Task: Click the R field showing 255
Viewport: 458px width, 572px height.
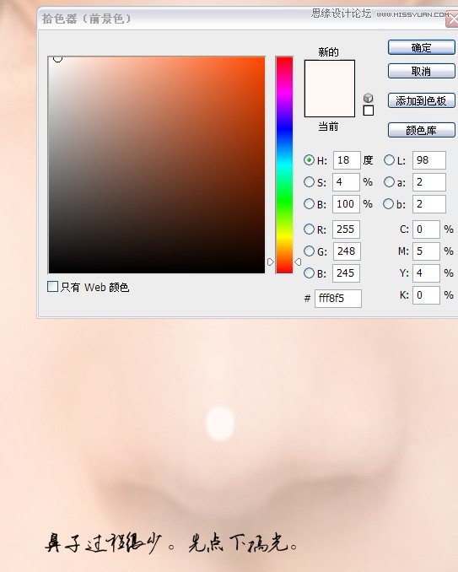Action: pos(346,229)
